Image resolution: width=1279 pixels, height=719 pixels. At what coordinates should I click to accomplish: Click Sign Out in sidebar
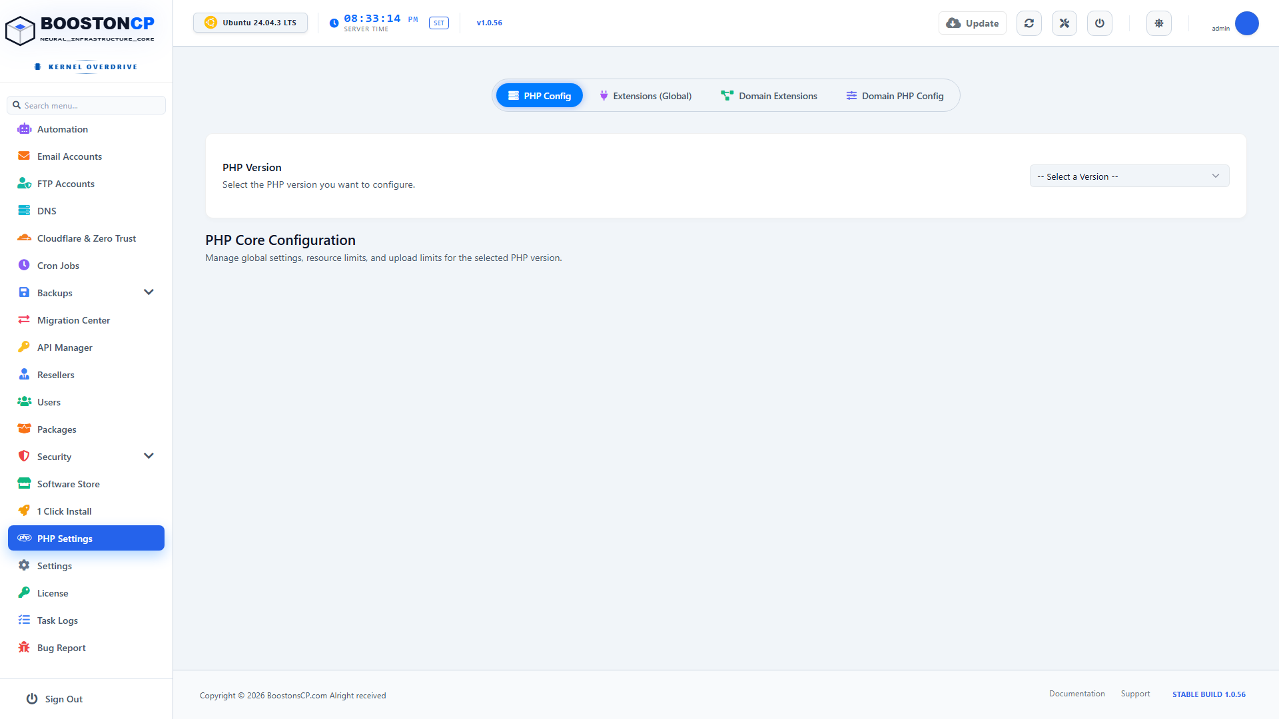click(x=55, y=698)
